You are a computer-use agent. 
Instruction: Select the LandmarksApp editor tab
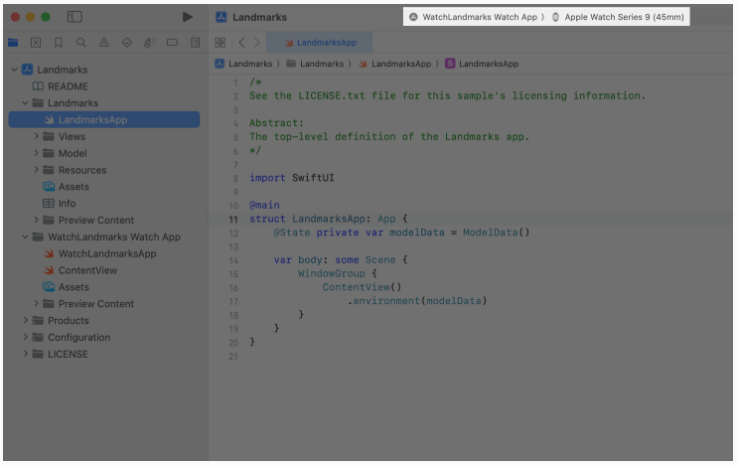tap(320, 43)
